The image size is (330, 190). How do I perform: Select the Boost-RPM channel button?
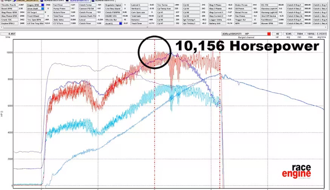(x=9, y=9)
